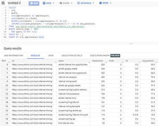This screenshot has height=126, width=159.
Task: Click the impressions value 245
Action: pos(103,81)
